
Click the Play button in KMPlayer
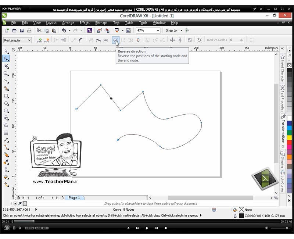pyautogui.click(x=147, y=228)
